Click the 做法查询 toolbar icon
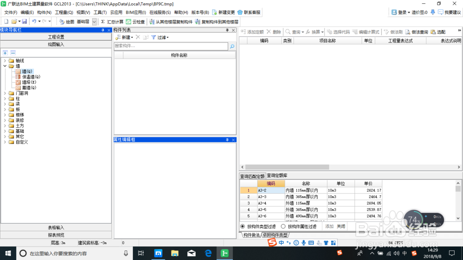The width and height of the screenshot is (463, 260). (408, 32)
